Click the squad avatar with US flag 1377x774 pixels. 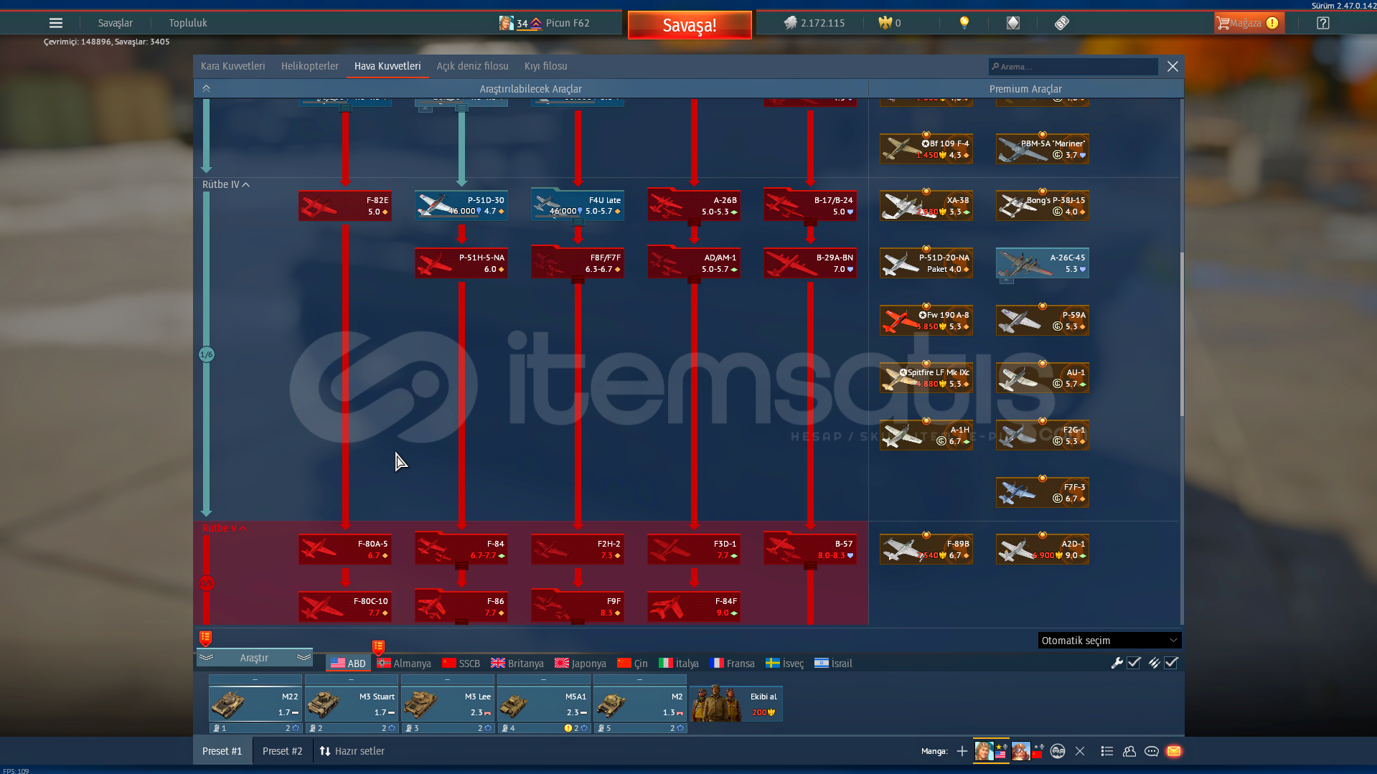[x=991, y=751]
